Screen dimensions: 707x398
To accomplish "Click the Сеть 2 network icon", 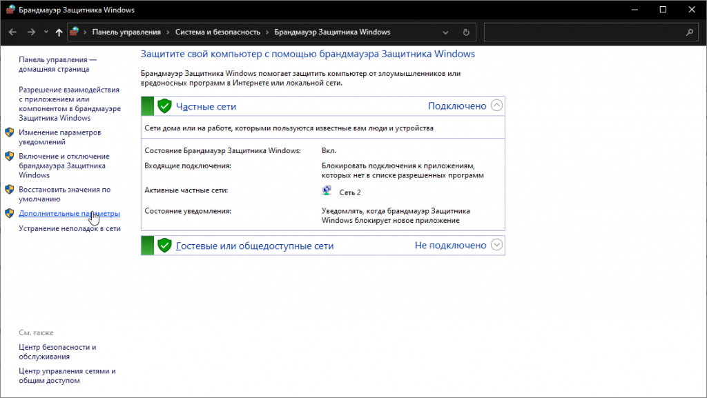I will (x=327, y=191).
